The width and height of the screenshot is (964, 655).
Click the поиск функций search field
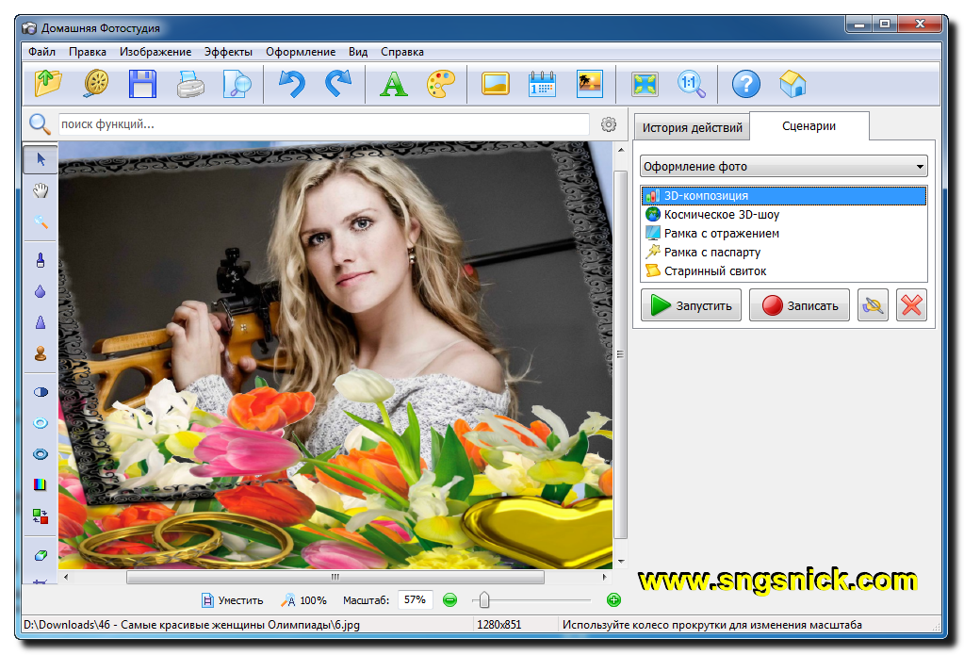click(324, 124)
